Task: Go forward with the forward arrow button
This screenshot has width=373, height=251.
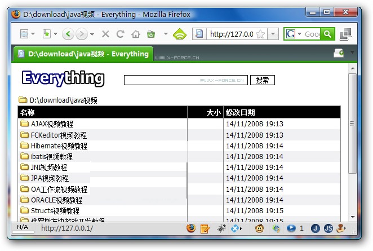Action: coord(81,34)
